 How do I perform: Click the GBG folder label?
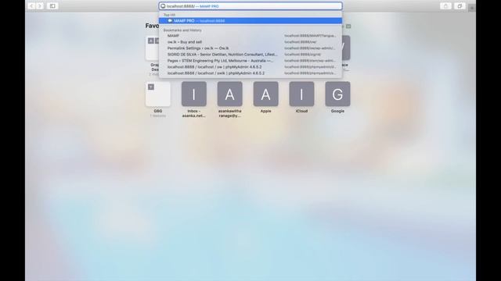tap(158, 111)
